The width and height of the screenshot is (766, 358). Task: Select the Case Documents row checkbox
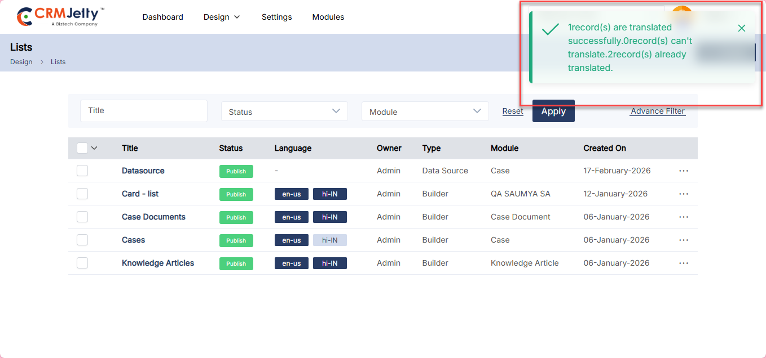pyautogui.click(x=82, y=217)
